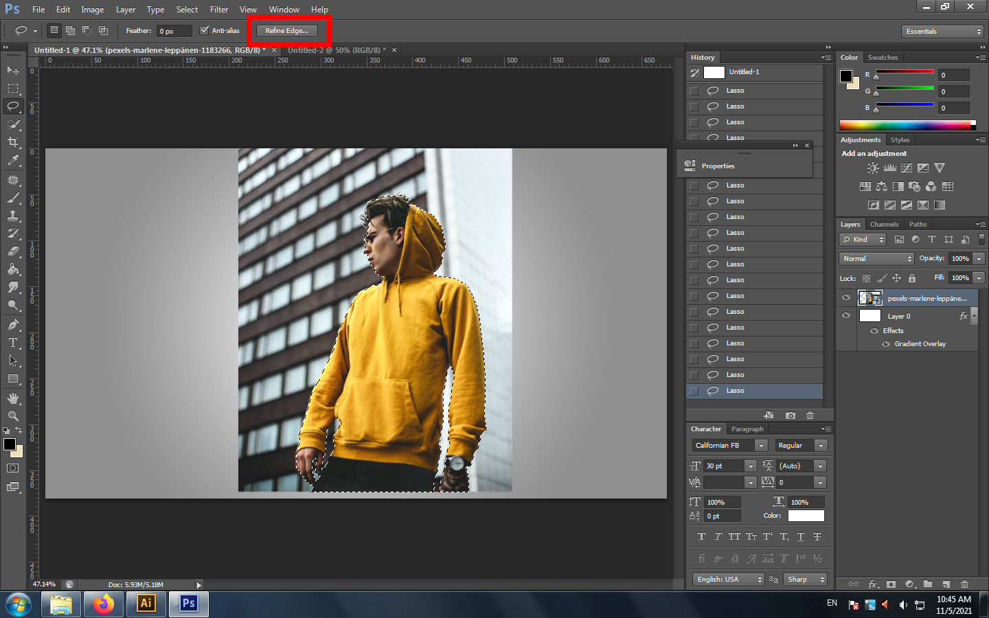Expand the Californian FB font dropdown
The image size is (989, 618).
click(x=760, y=446)
